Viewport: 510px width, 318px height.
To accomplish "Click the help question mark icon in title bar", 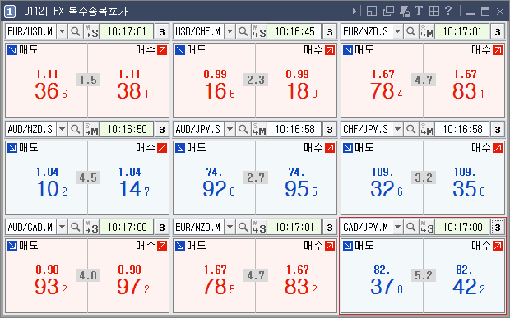I will (448, 11).
